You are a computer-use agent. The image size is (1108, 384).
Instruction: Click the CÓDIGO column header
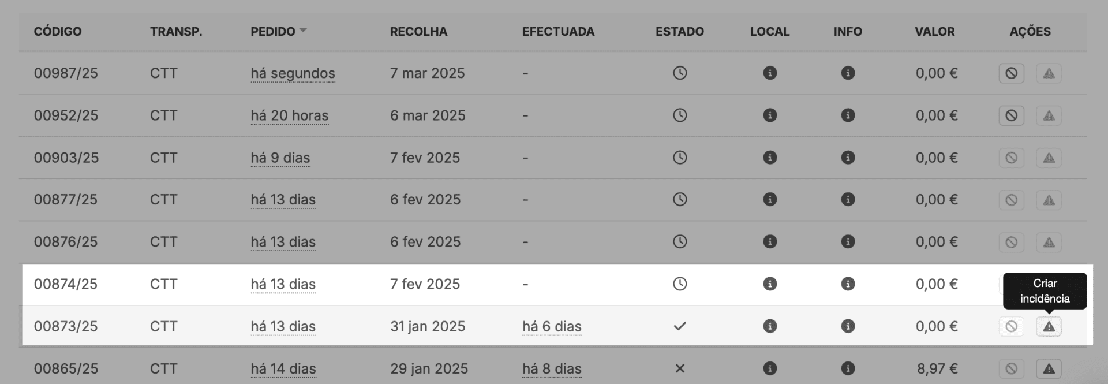(x=58, y=32)
